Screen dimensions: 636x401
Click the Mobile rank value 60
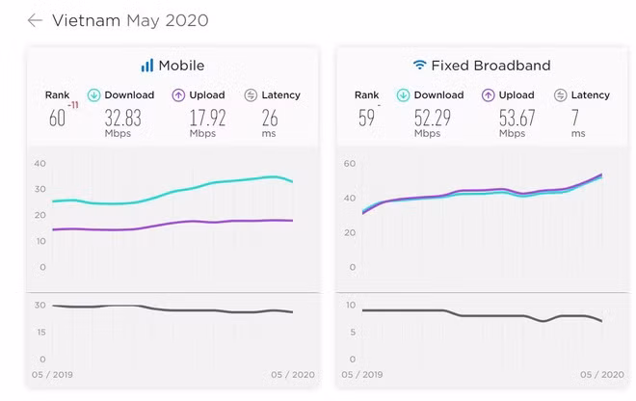click(x=57, y=119)
